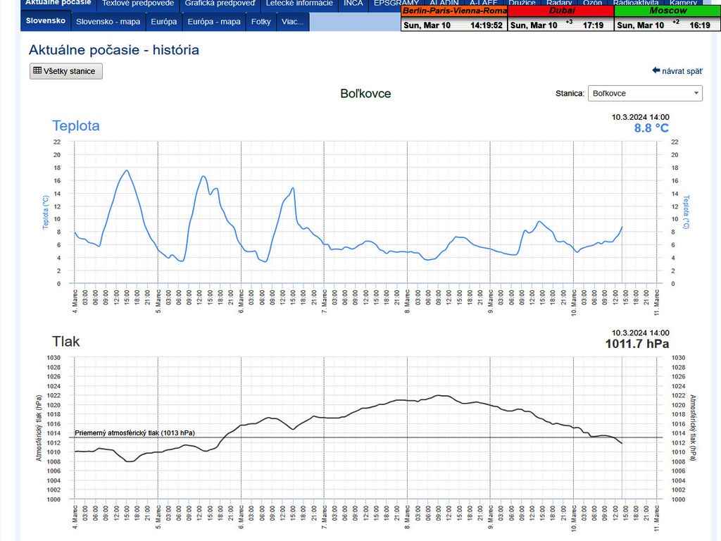
Task: Open the Fotky sub-tab
Action: coord(261,22)
